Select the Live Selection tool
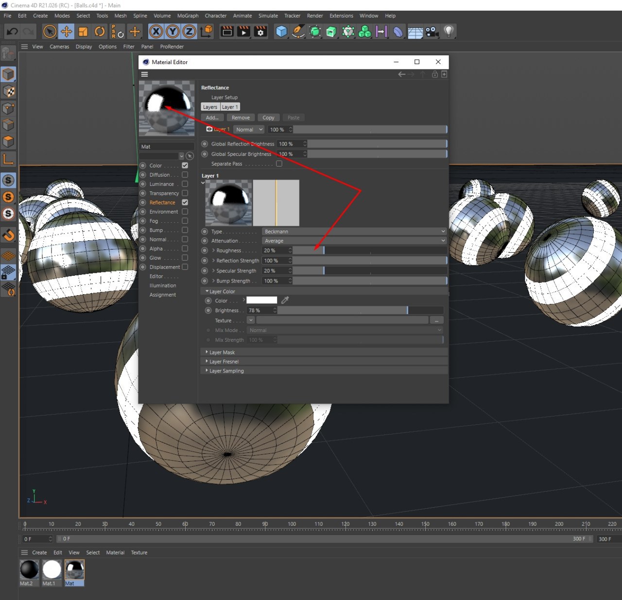This screenshot has height=600, width=622. (x=50, y=32)
